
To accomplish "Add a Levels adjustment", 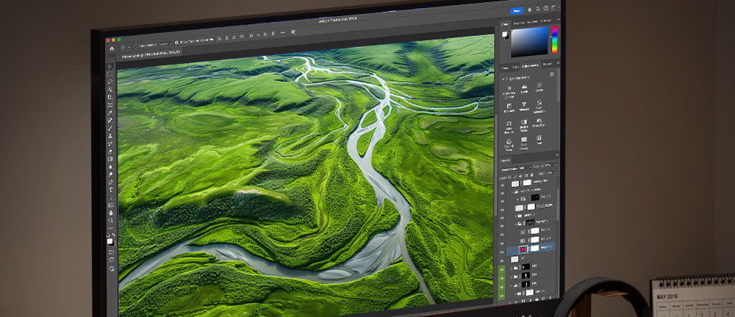I will coord(524,90).
